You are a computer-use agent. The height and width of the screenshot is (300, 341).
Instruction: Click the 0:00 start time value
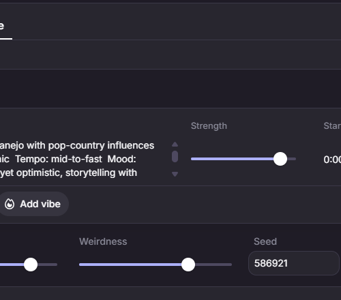[x=332, y=160]
